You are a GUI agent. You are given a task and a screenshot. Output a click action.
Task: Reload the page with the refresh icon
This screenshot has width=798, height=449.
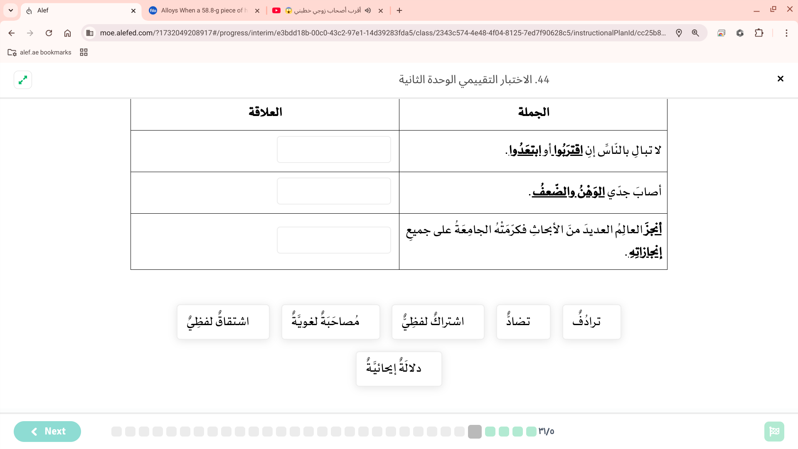coord(49,33)
